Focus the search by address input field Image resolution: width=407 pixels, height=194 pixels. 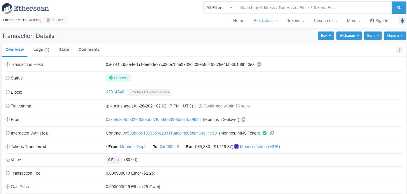pos(314,8)
